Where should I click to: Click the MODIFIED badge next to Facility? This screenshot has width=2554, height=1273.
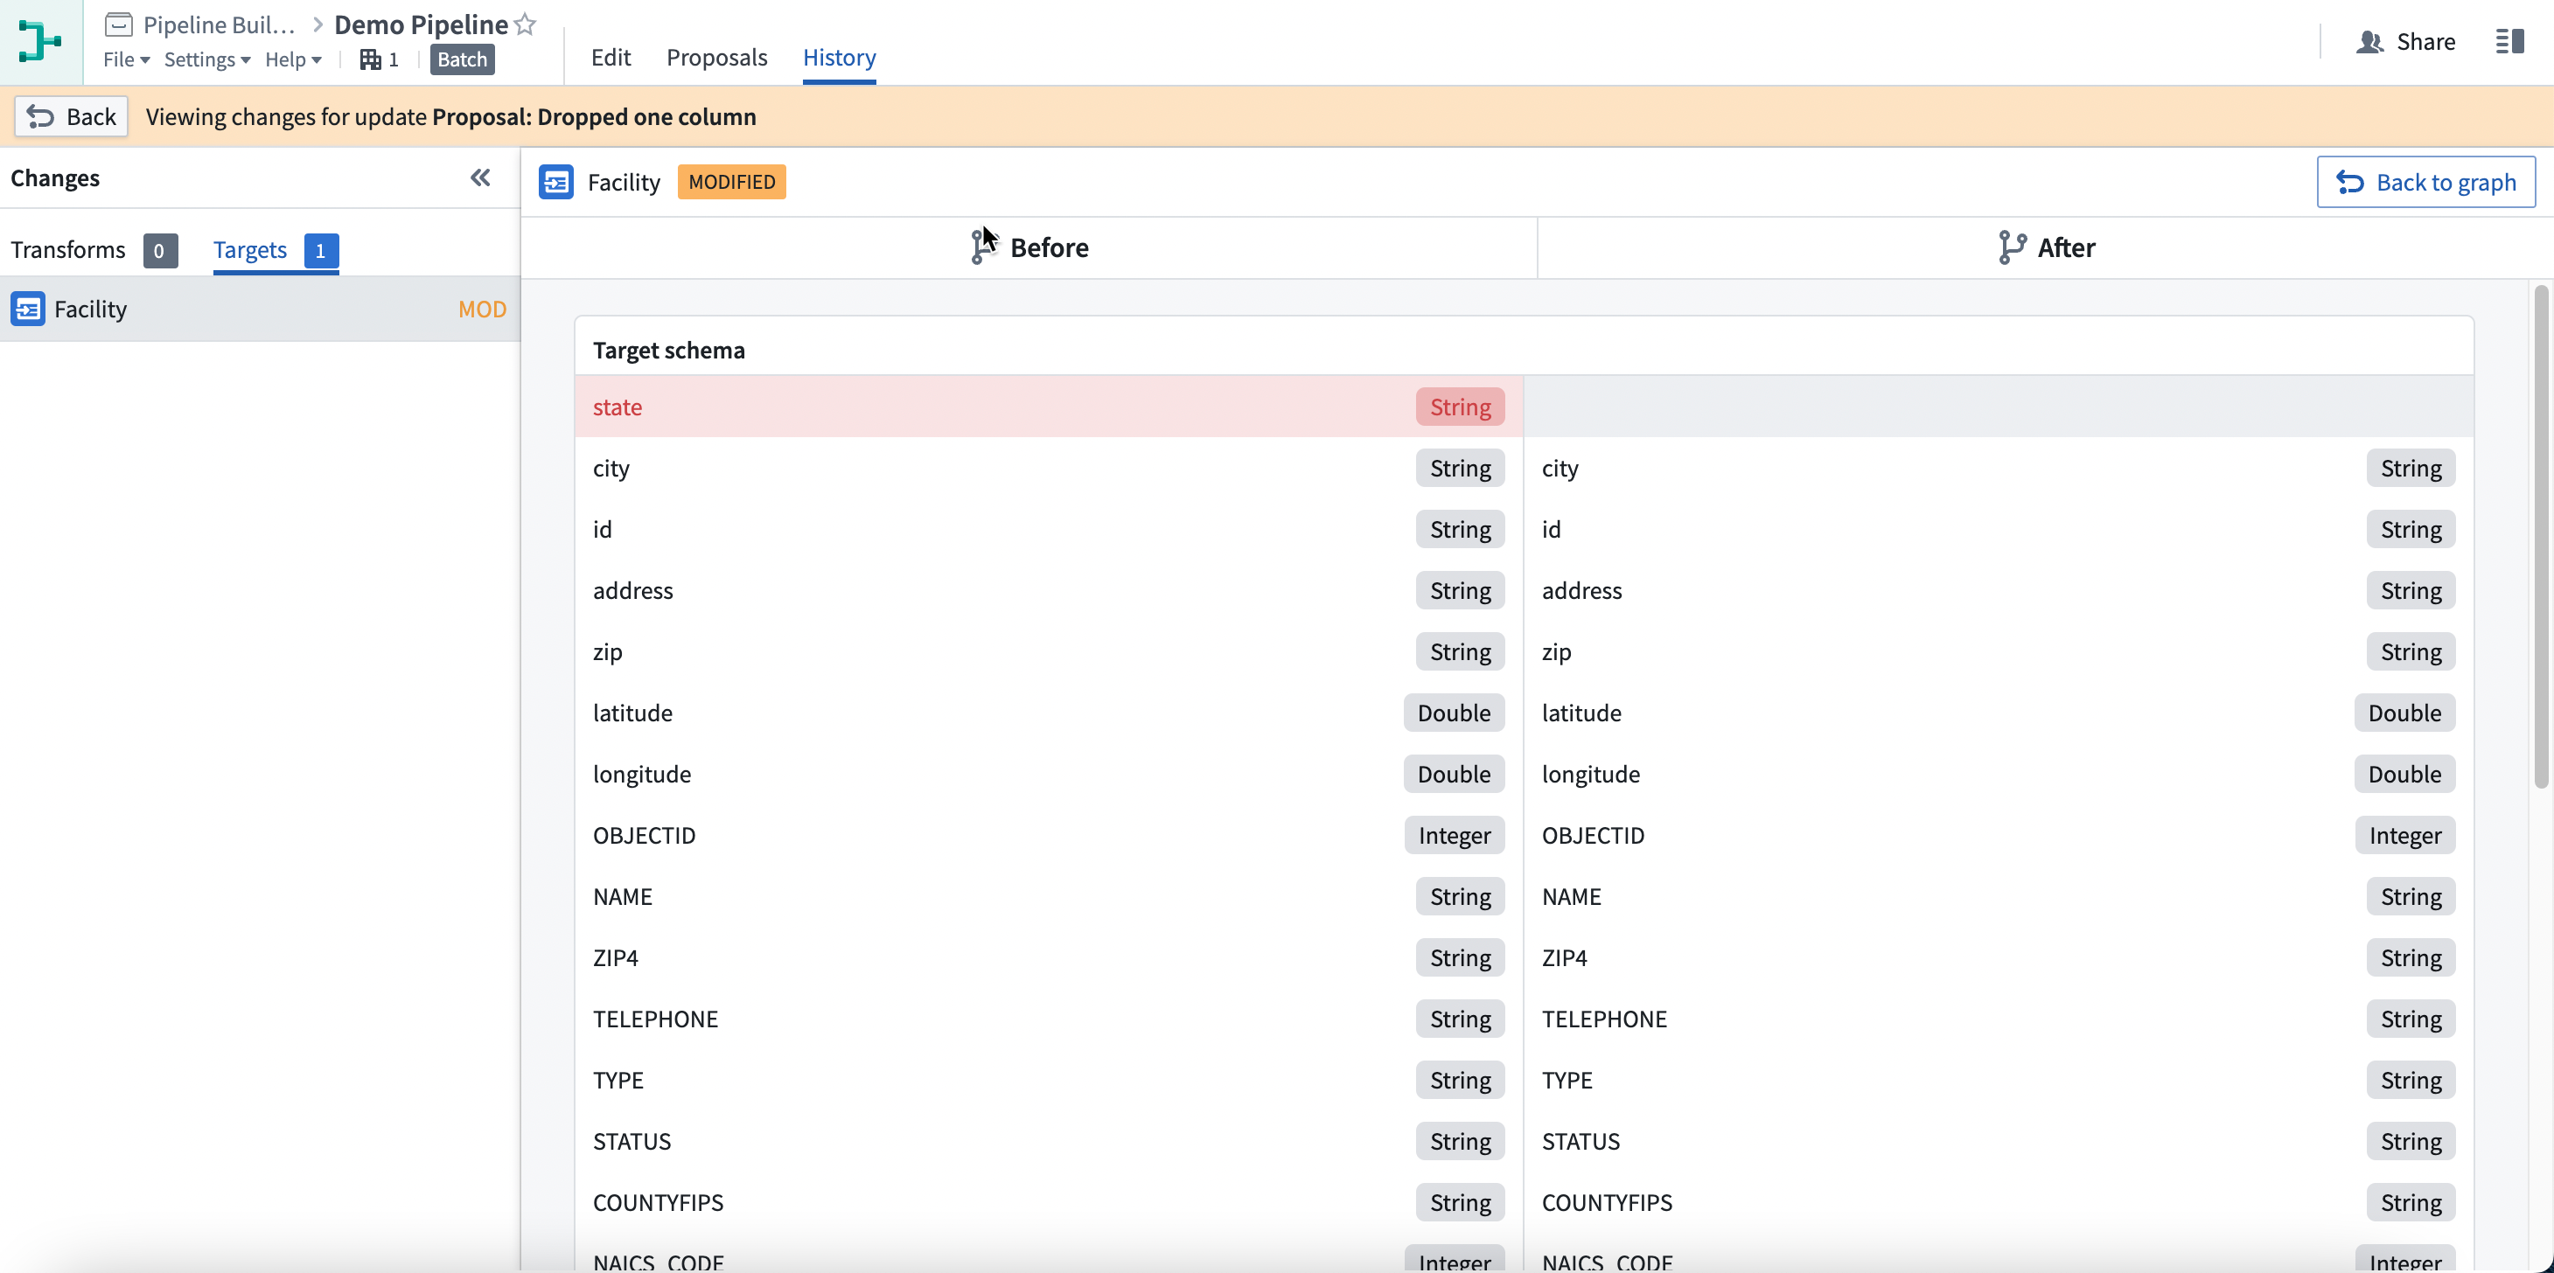732,182
